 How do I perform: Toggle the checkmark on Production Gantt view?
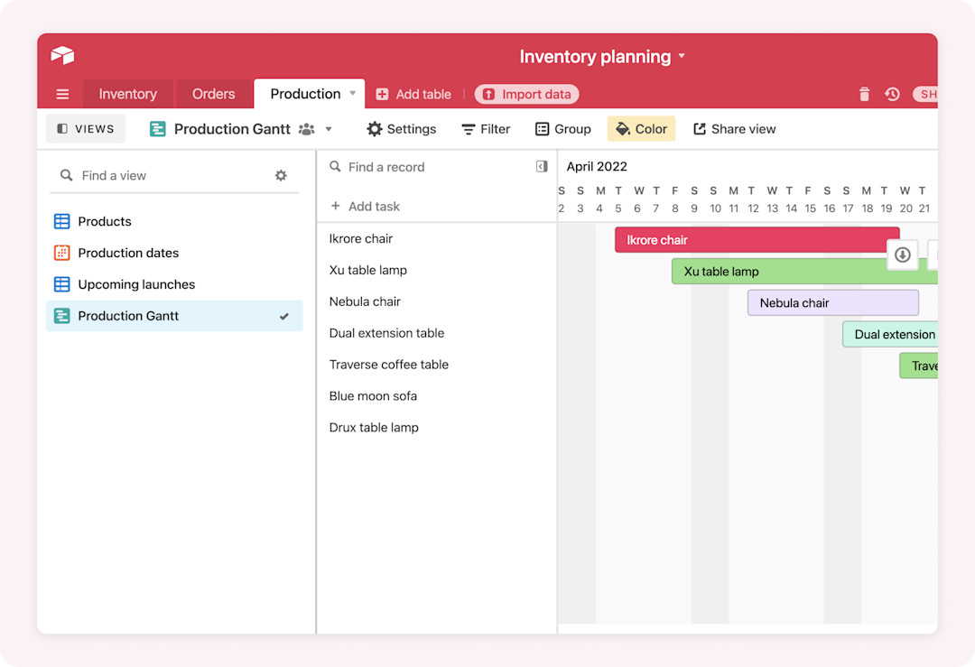point(285,316)
